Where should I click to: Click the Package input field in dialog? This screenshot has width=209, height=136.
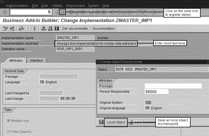click(173, 86)
